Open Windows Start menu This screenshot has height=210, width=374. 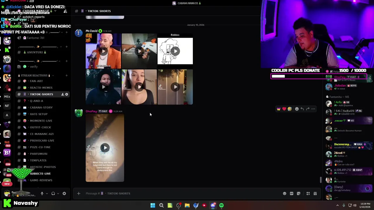click(x=153, y=205)
